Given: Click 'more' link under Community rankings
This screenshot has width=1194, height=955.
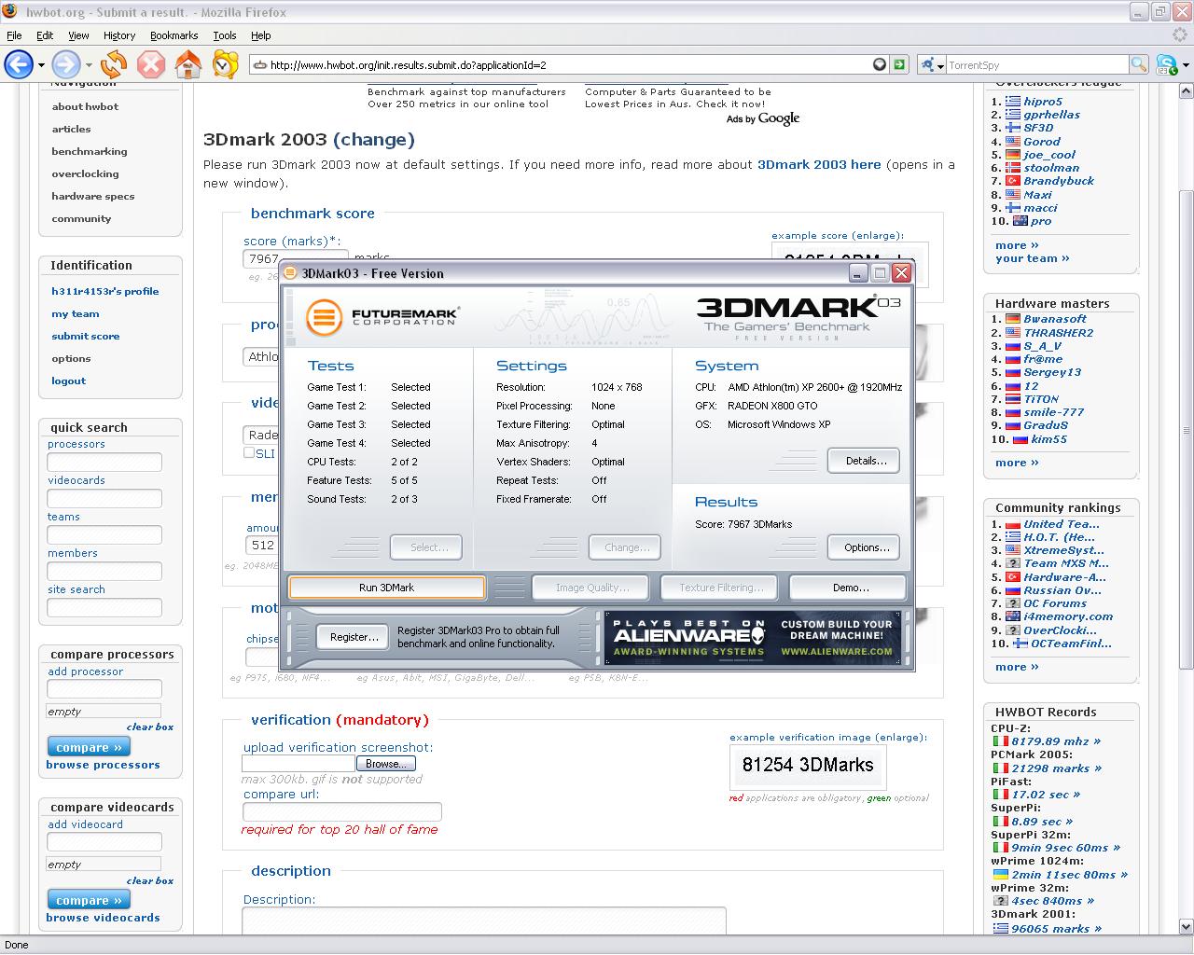Looking at the screenshot, I should point(1017,667).
